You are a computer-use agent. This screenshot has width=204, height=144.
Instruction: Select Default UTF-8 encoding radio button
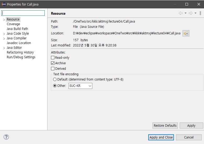coord(55,79)
